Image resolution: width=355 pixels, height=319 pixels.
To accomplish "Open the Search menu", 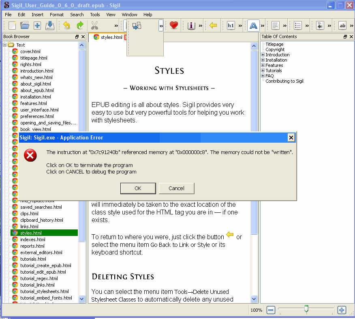I will (x=77, y=15).
